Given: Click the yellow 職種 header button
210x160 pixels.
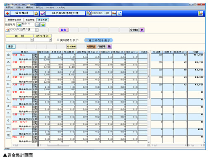Looking at the screenshot, I should [19, 36].
